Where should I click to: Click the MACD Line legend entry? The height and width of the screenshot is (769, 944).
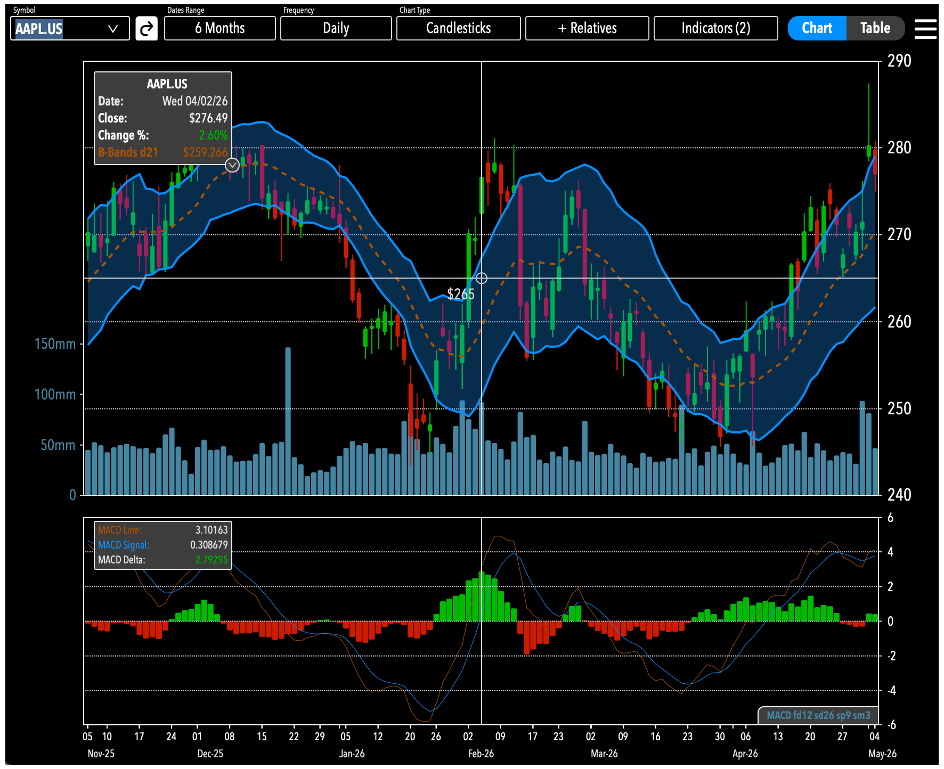tap(162, 530)
